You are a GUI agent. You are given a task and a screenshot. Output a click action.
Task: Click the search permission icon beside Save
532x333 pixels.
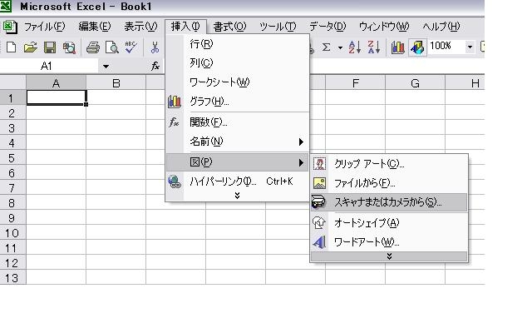tap(69, 47)
